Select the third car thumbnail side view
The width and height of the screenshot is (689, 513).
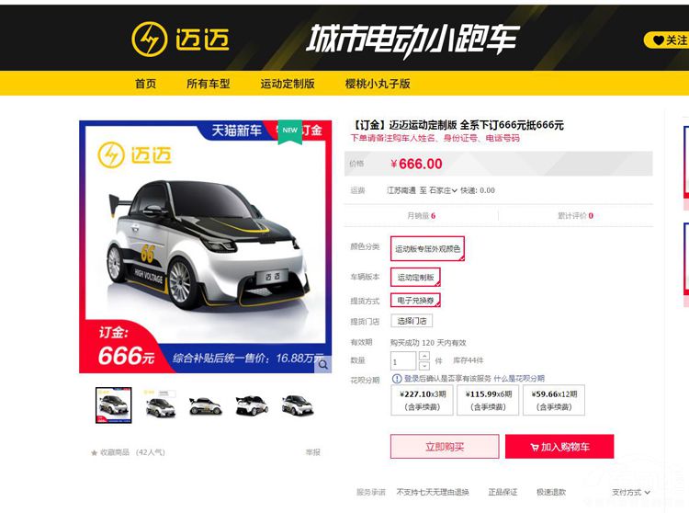(205, 405)
